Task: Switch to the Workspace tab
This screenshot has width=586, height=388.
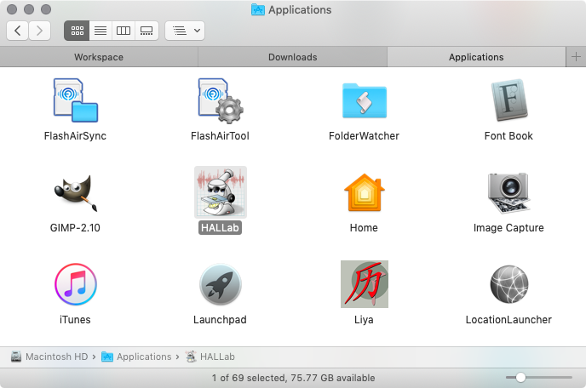Action: tap(99, 57)
